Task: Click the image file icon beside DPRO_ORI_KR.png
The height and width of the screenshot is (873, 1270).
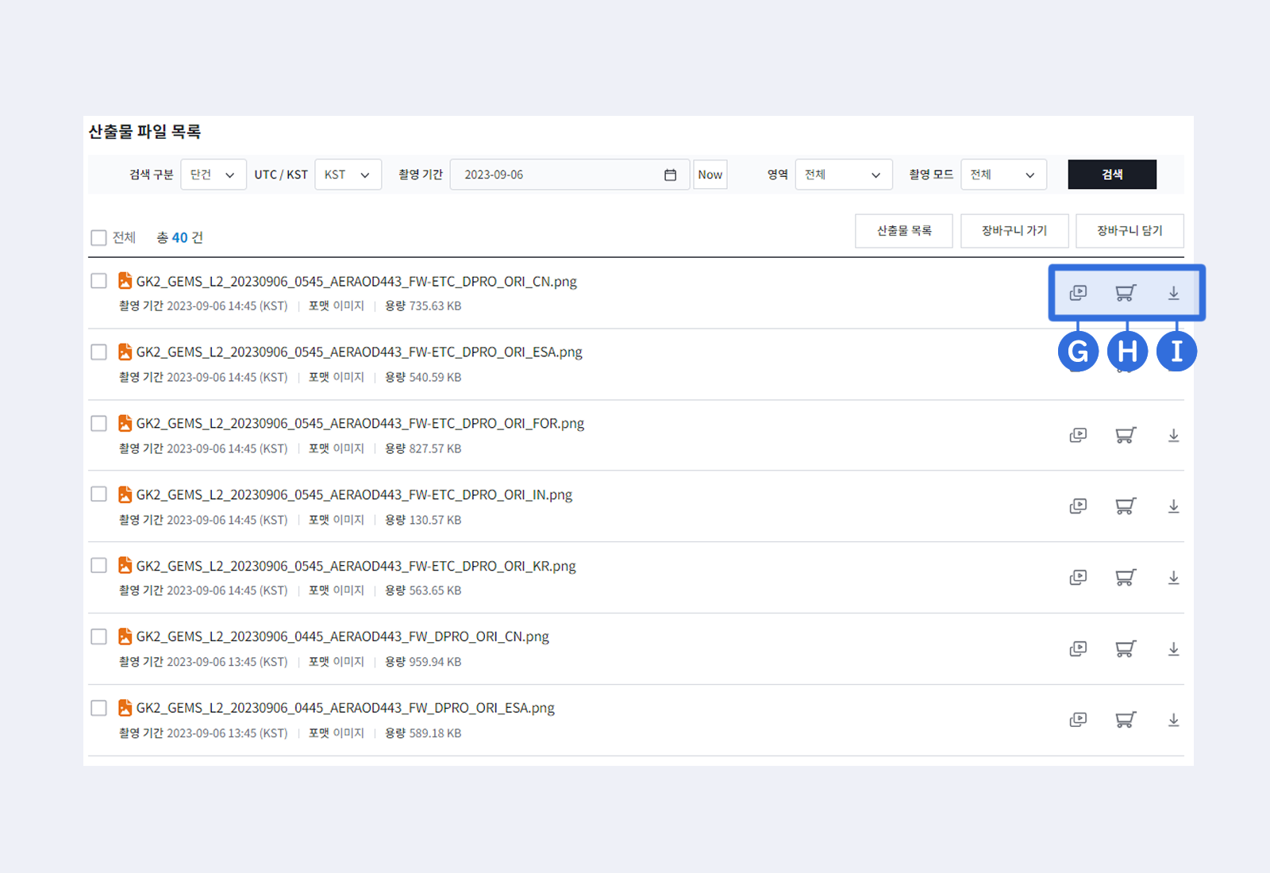Action: (x=125, y=565)
